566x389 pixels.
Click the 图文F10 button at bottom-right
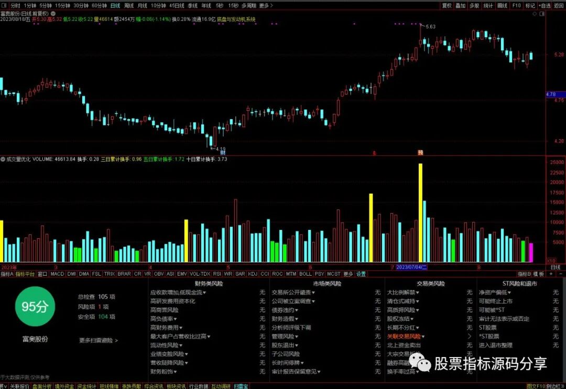tap(536, 386)
